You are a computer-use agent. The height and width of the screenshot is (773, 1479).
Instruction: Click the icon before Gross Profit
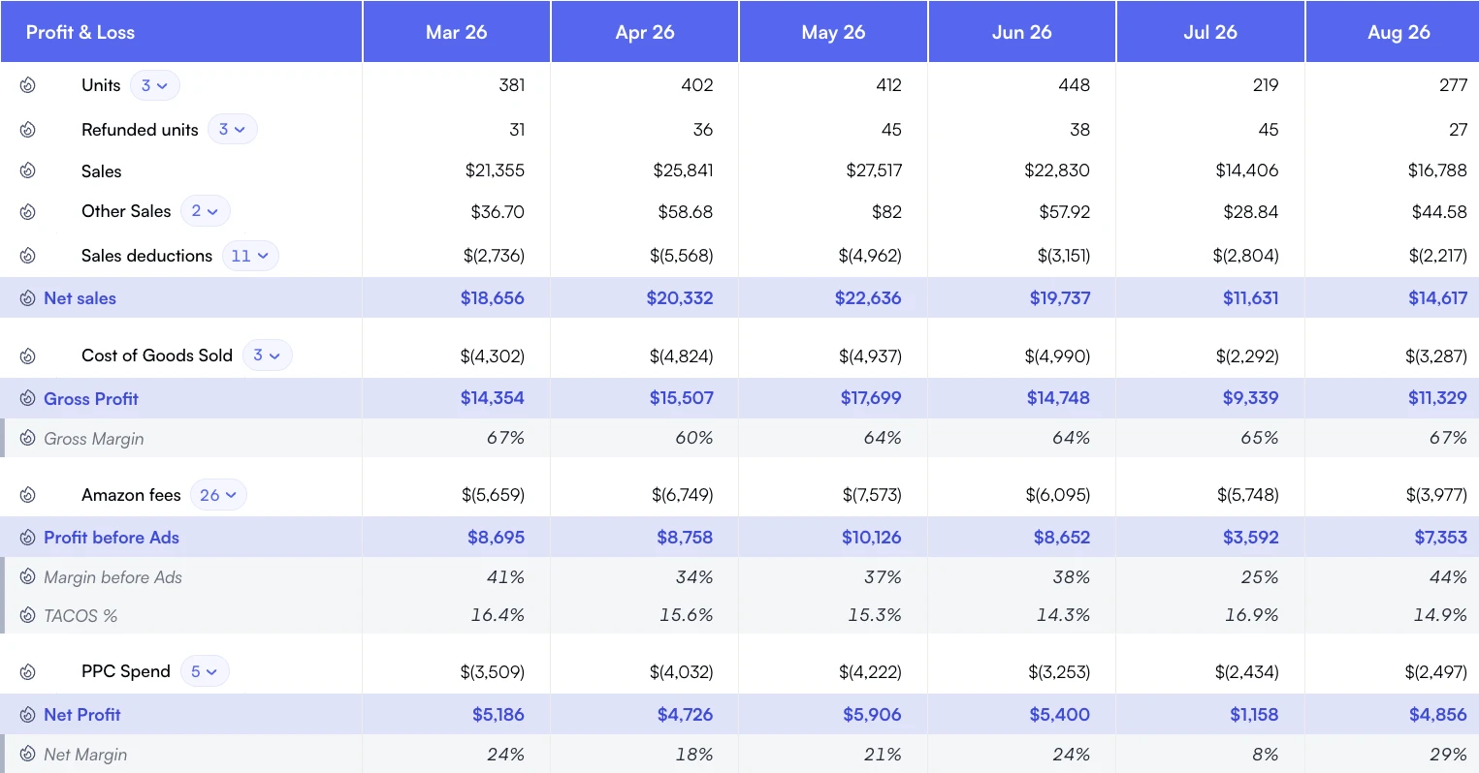pyautogui.click(x=28, y=398)
